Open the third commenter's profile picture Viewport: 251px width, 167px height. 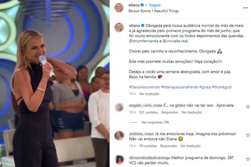coord(119,159)
